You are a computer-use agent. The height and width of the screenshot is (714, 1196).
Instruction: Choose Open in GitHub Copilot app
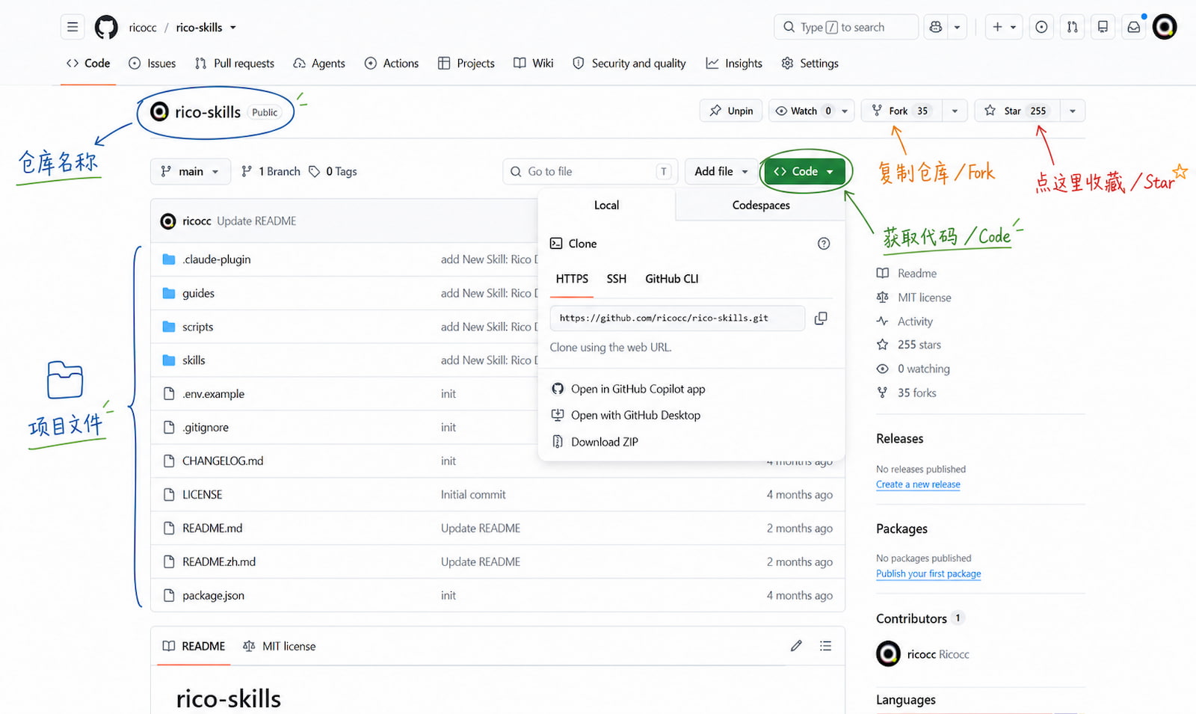[x=629, y=389]
